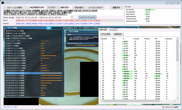Click 所属のチームルームへ移動 in block menu

coord(16,33)
